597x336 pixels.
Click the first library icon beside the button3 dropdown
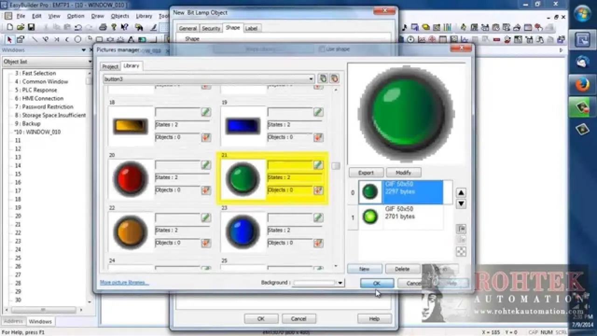323,79
